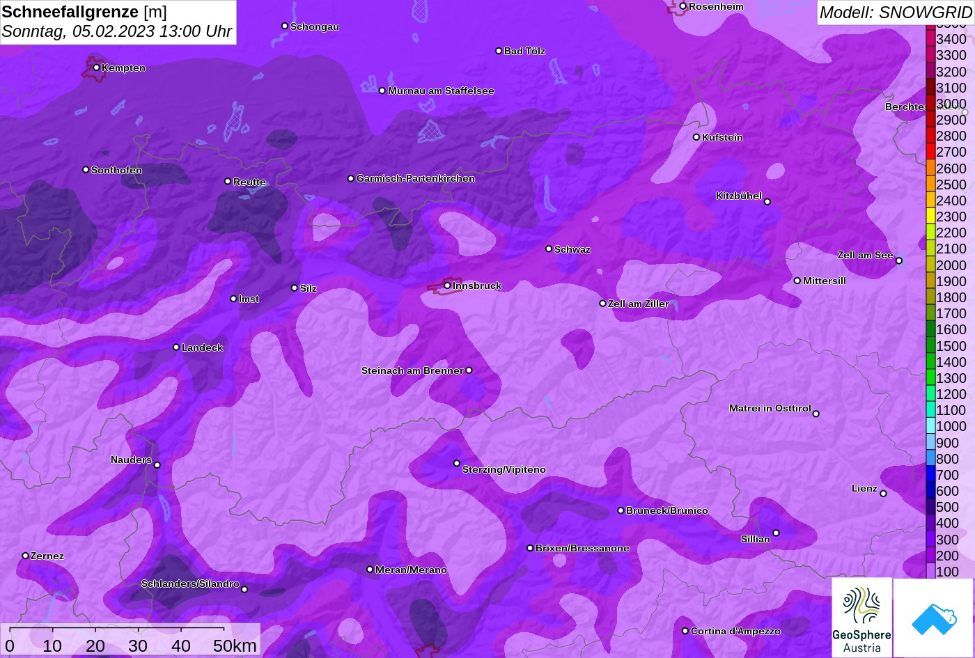Select the 1500 m green legend swatch
The width and height of the screenshot is (975, 658).
(x=930, y=345)
